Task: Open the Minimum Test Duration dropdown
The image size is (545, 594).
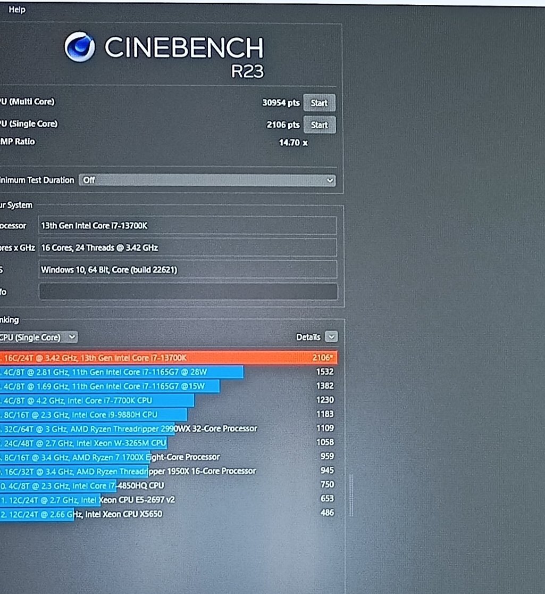Action: [x=207, y=180]
